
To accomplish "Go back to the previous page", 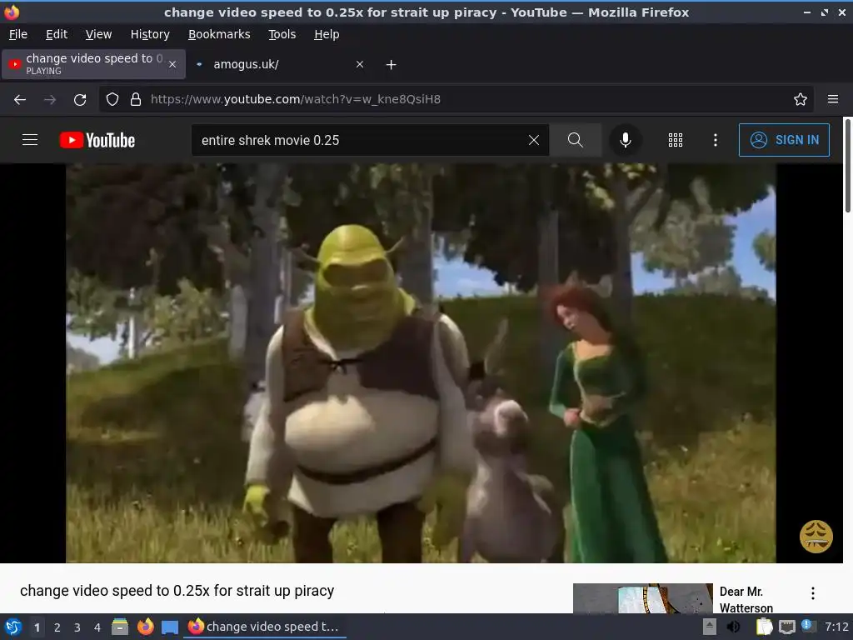I will 20,100.
